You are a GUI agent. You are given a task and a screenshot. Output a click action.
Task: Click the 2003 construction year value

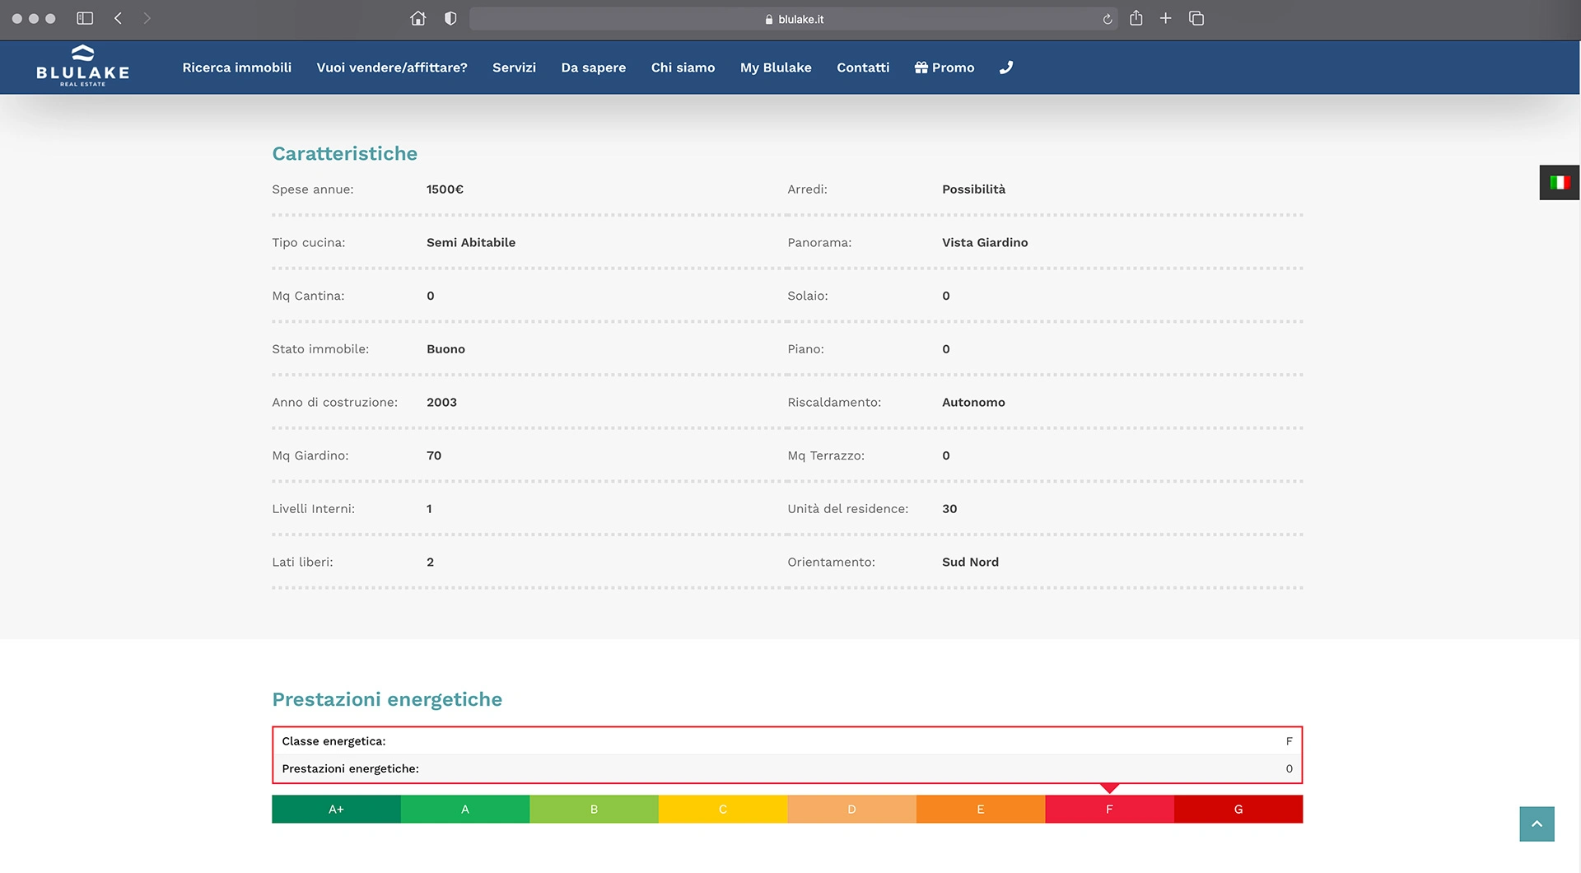coord(441,402)
